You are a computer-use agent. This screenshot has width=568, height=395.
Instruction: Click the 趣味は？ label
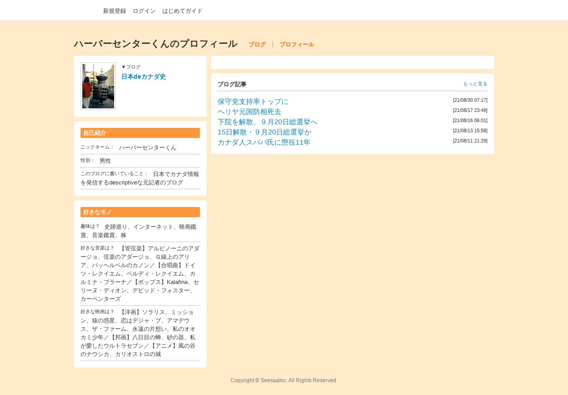tap(90, 226)
